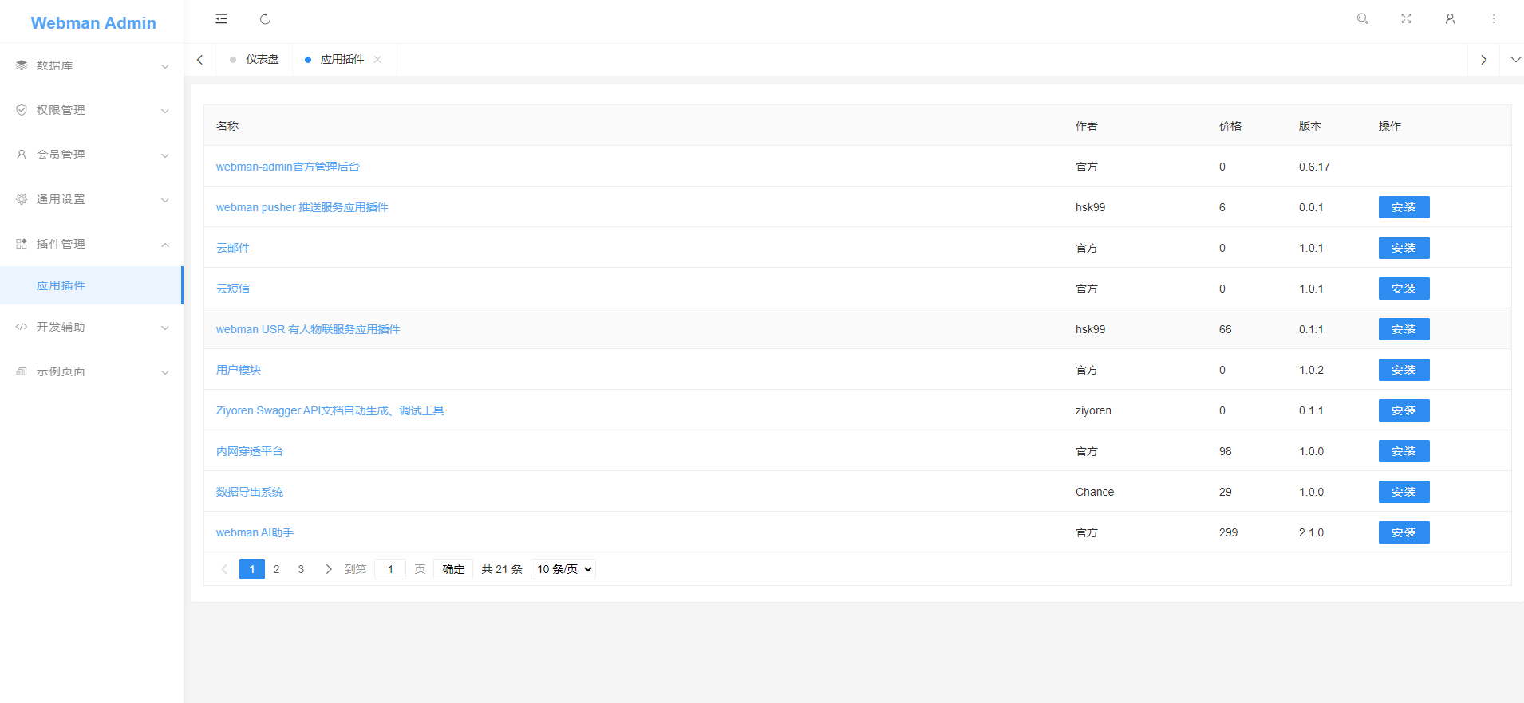Focus the page number jump input

click(x=390, y=569)
